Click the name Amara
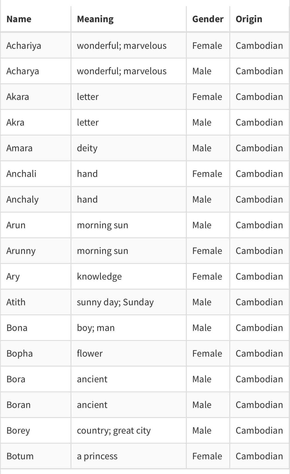This screenshot has width=290, height=474. [x=19, y=148]
